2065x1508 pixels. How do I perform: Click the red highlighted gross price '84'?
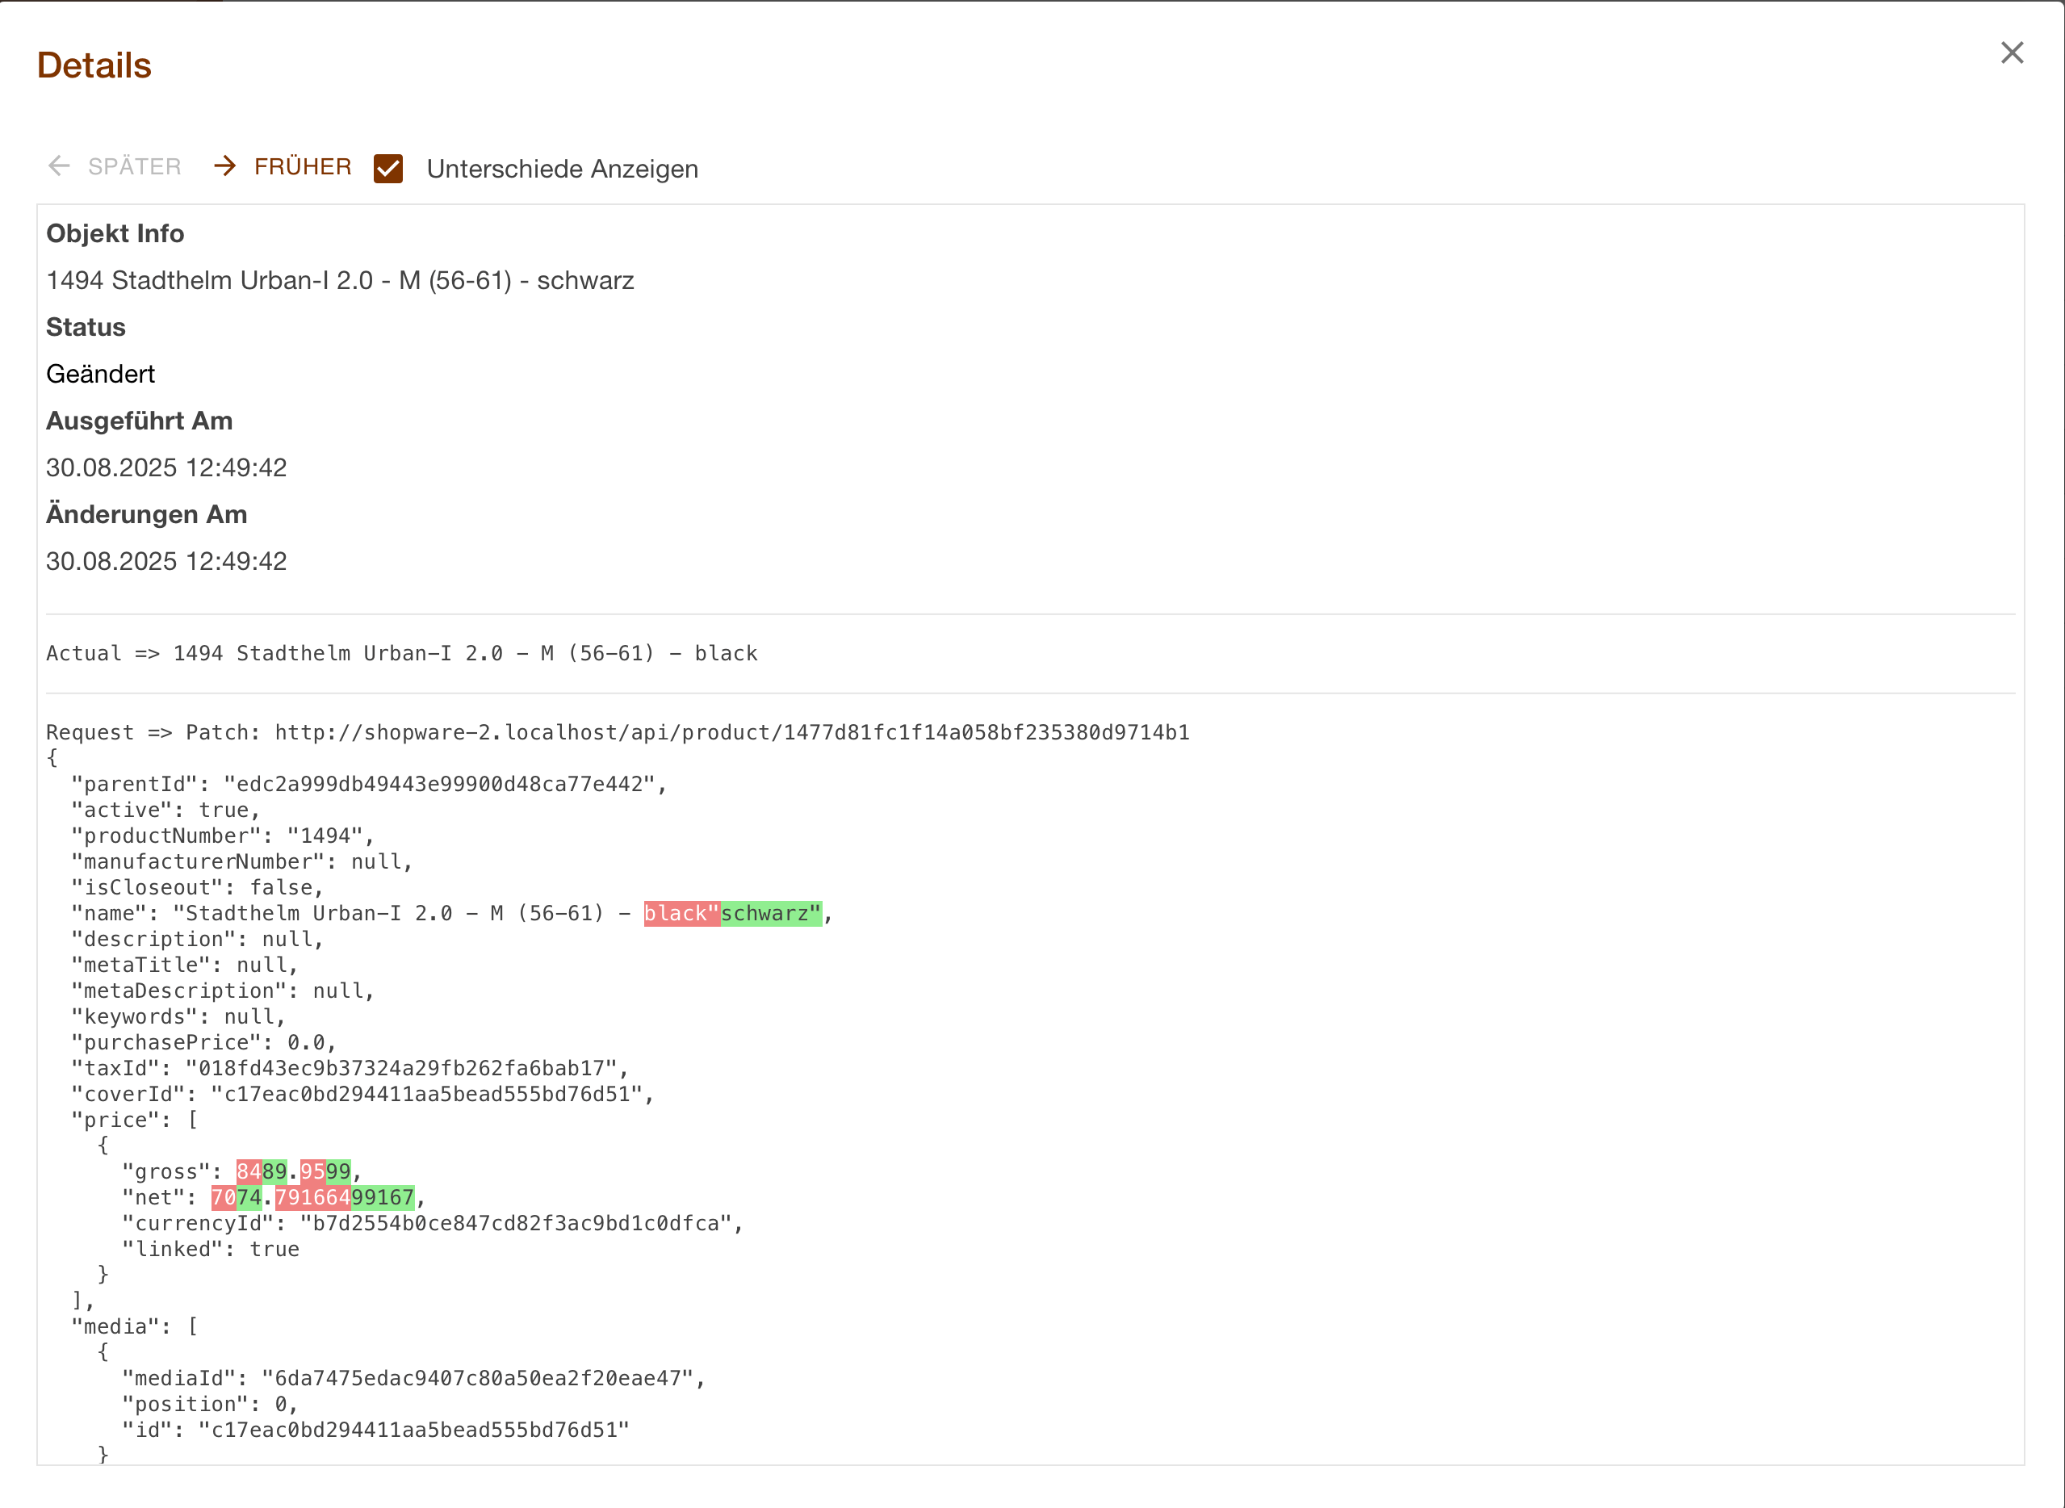coord(249,1171)
